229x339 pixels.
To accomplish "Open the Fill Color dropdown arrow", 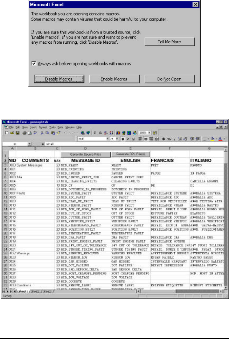I will coord(216,139).
